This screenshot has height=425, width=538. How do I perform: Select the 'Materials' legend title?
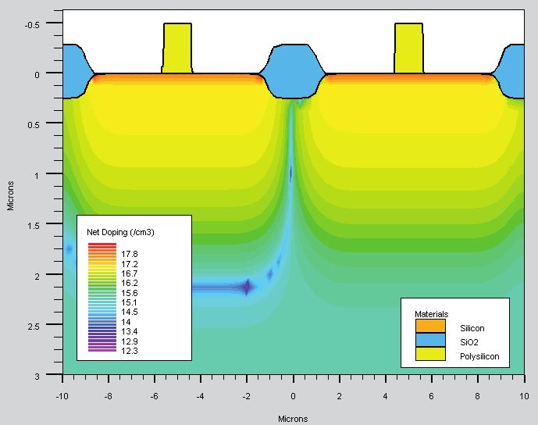click(x=431, y=314)
